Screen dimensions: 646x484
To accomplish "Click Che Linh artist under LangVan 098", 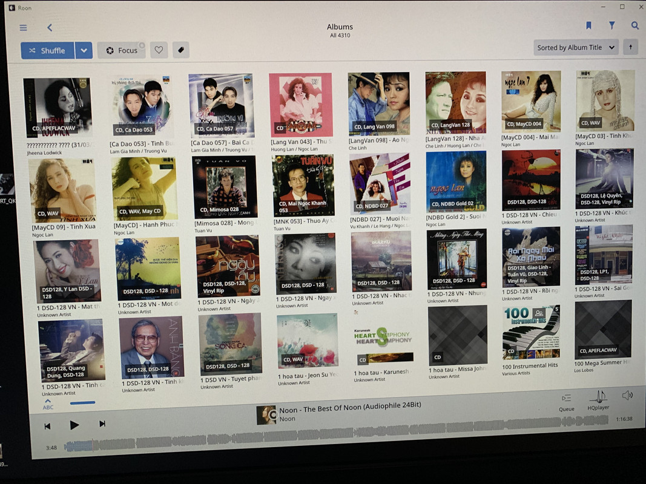I will click(x=357, y=148).
